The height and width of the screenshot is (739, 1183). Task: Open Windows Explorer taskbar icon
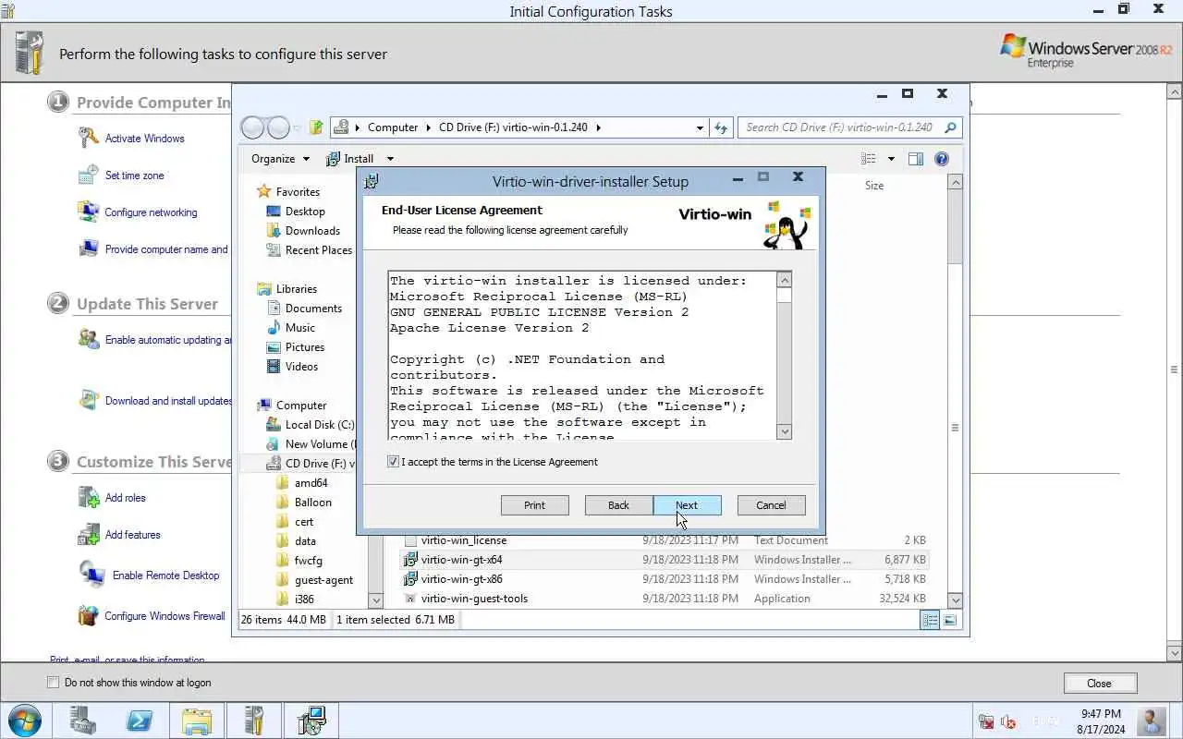(197, 720)
